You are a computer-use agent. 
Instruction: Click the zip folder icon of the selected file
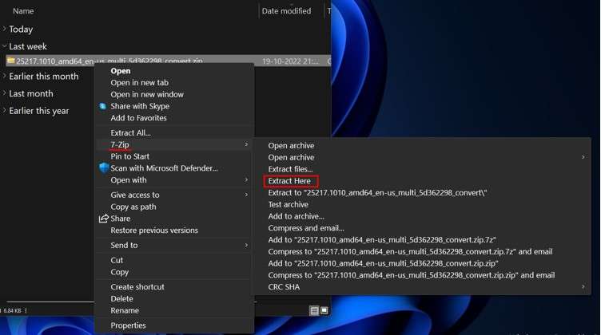[11, 61]
